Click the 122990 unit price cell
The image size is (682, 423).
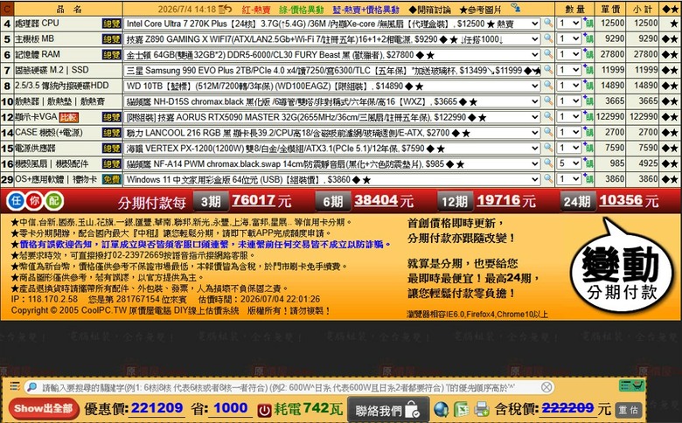point(610,116)
